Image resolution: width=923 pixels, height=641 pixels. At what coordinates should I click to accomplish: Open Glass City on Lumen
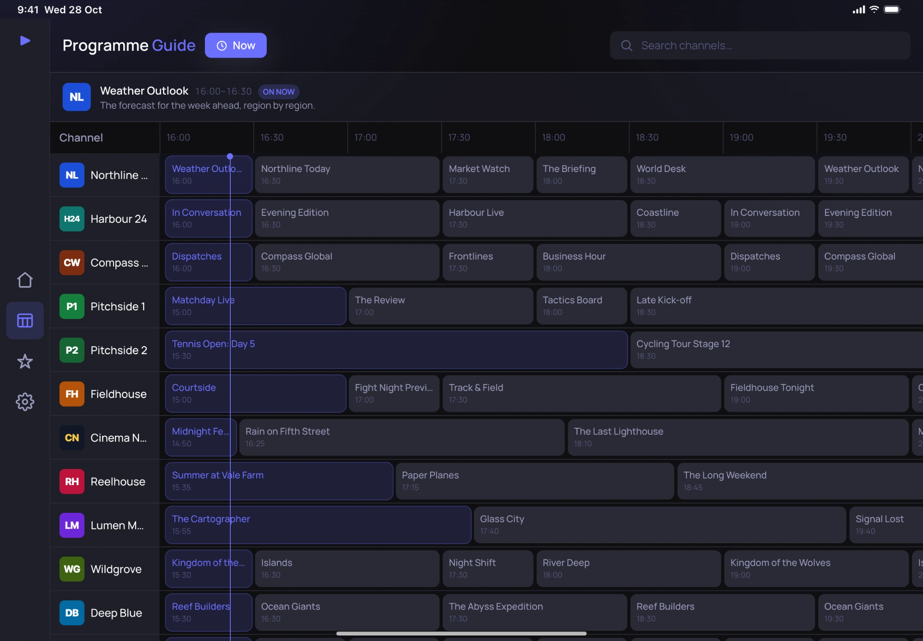click(660, 525)
